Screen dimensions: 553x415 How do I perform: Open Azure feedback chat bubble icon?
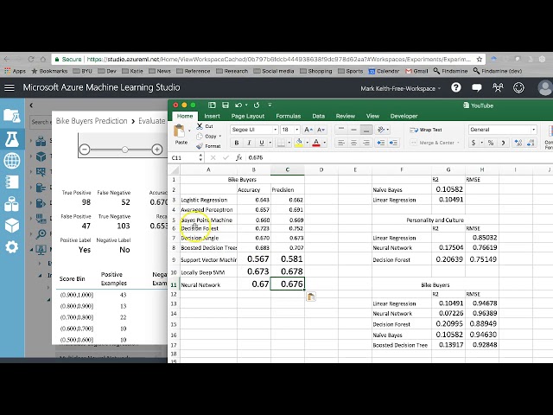pyautogui.click(x=476, y=88)
